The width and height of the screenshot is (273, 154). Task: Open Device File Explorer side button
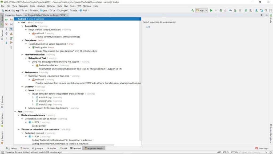tap(271, 134)
